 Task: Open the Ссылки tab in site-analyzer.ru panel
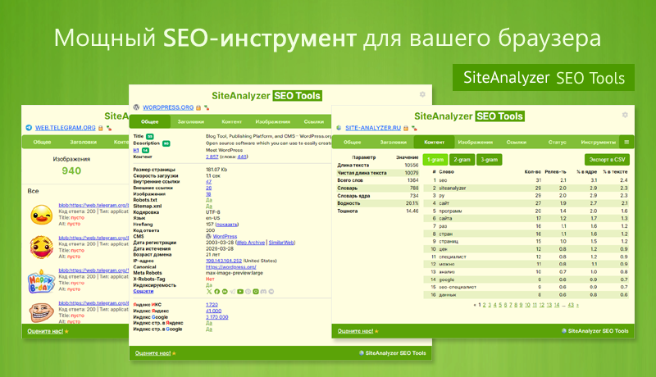517,142
